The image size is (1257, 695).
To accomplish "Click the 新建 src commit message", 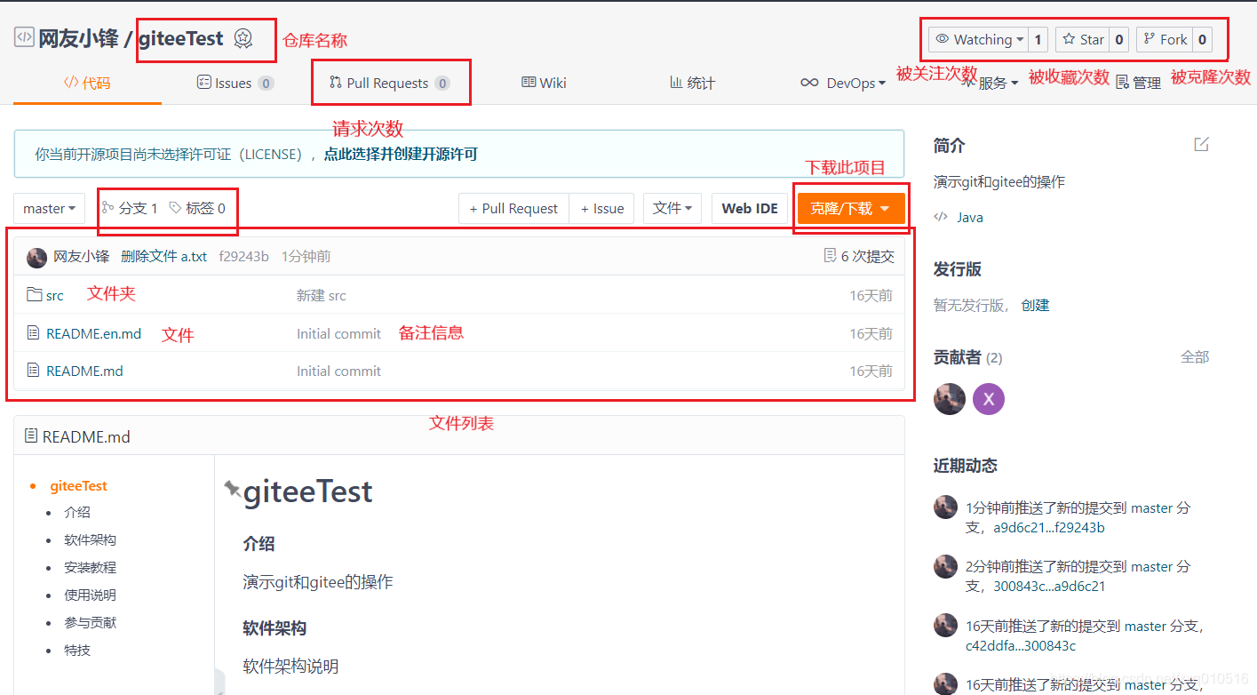I will (321, 295).
